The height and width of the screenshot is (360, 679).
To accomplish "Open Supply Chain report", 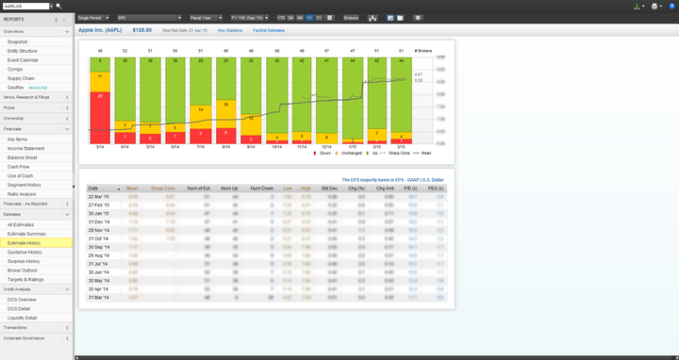I will 21,78.
